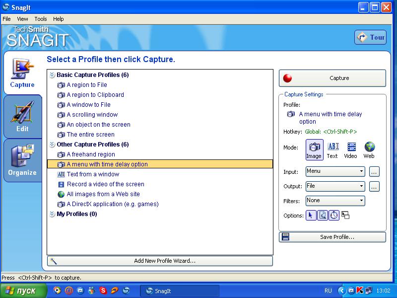The image size is (397, 298).
Task: Select Web capture mode
Action: [x=369, y=150]
